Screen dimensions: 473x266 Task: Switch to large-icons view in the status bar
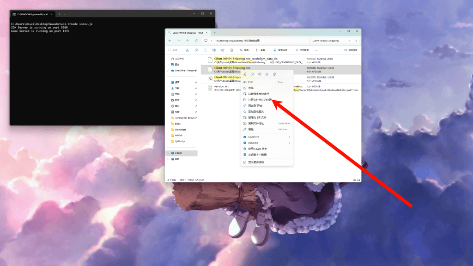coord(358,180)
